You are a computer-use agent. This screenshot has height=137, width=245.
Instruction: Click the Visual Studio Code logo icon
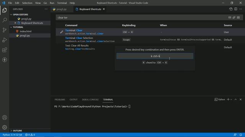coord(3,3)
